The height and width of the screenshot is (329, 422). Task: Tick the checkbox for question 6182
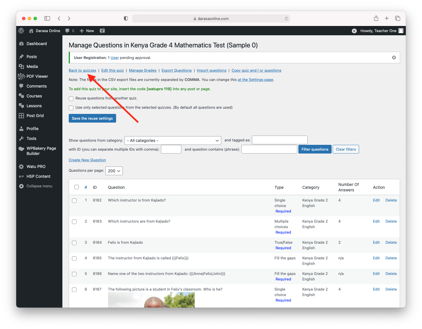coord(74,201)
